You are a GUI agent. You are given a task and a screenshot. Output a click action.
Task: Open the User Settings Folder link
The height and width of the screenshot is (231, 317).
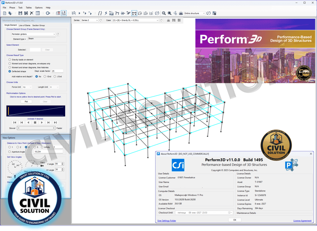pyautogui.click(x=167, y=221)
